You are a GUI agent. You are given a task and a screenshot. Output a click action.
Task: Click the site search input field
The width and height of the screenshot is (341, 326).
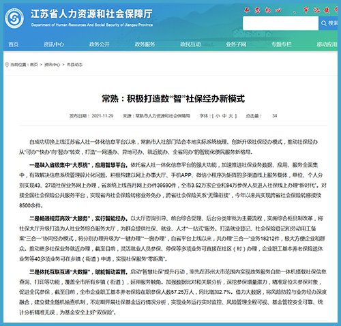280,23
